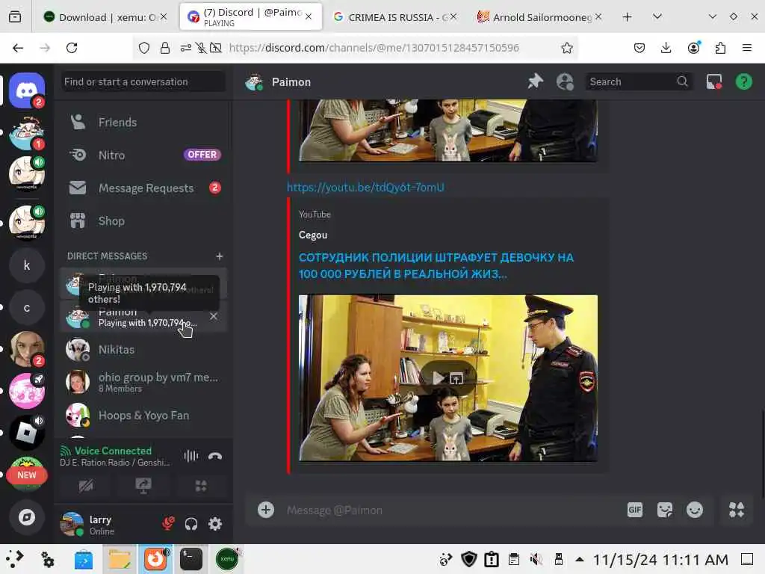Screen dimensions: 765x574
Task: Switch to Download xemu tab
Action: [105, 17]
